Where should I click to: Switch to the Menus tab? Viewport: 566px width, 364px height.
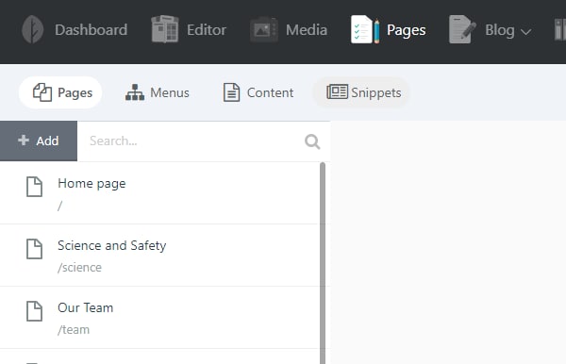tap(157, 92)
